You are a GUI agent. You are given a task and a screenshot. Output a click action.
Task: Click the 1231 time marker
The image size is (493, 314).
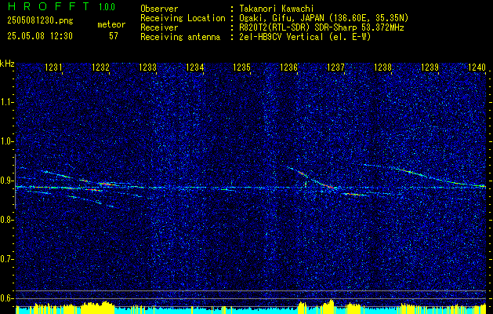[x=53, y=67]
